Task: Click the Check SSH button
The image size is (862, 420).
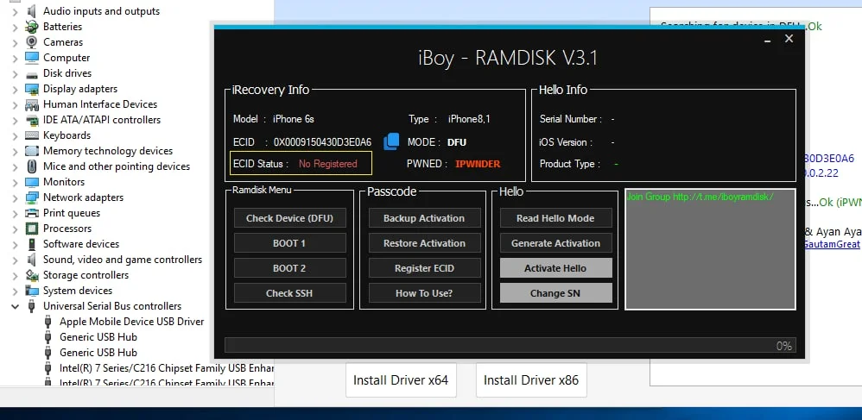Action: click(289, 293)
